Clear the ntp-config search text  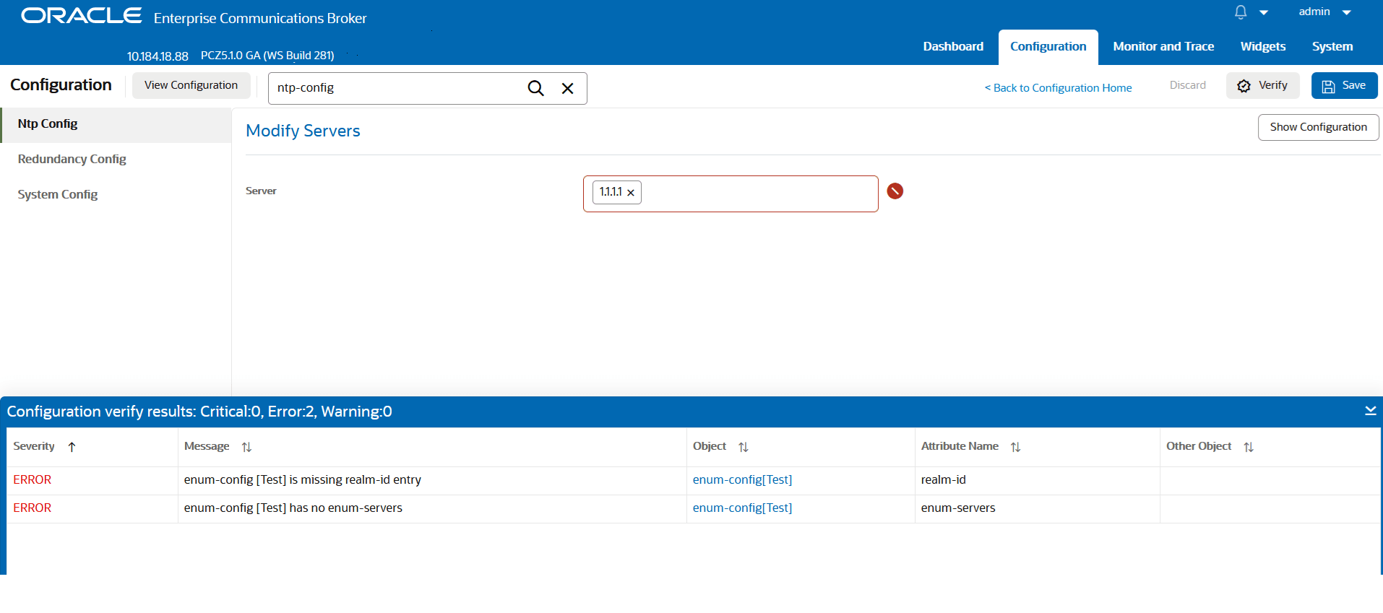click(568, 88)
